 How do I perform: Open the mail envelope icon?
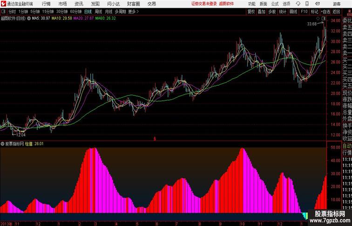coord(318,4)
